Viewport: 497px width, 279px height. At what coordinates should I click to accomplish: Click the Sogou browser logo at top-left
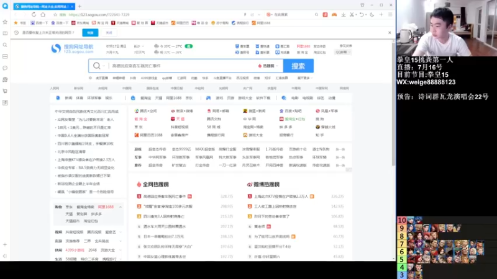[x=5, y=6]
